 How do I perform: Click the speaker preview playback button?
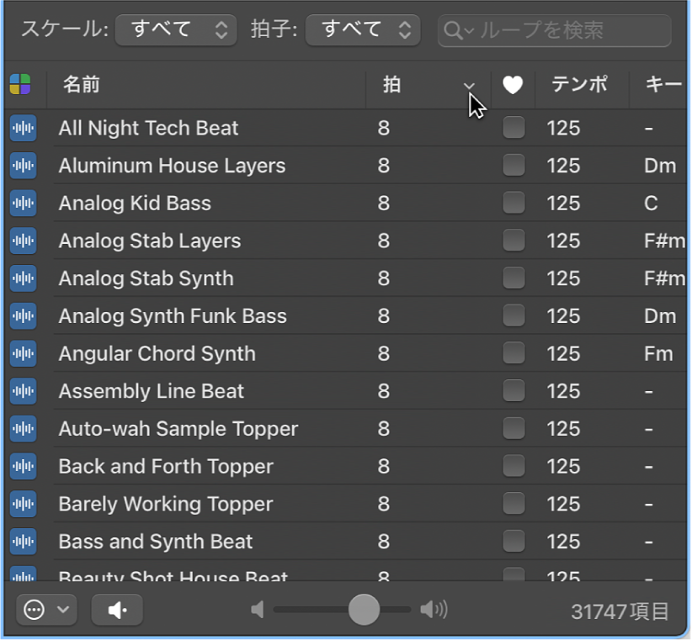pyautogui.click(x=117, y=611)
